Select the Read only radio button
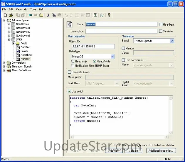 point(73,61)
